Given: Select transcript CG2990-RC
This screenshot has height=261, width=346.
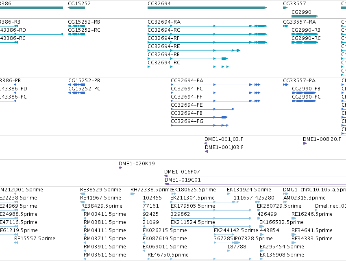Looking at the screenshot, I should tap(306, 38).
